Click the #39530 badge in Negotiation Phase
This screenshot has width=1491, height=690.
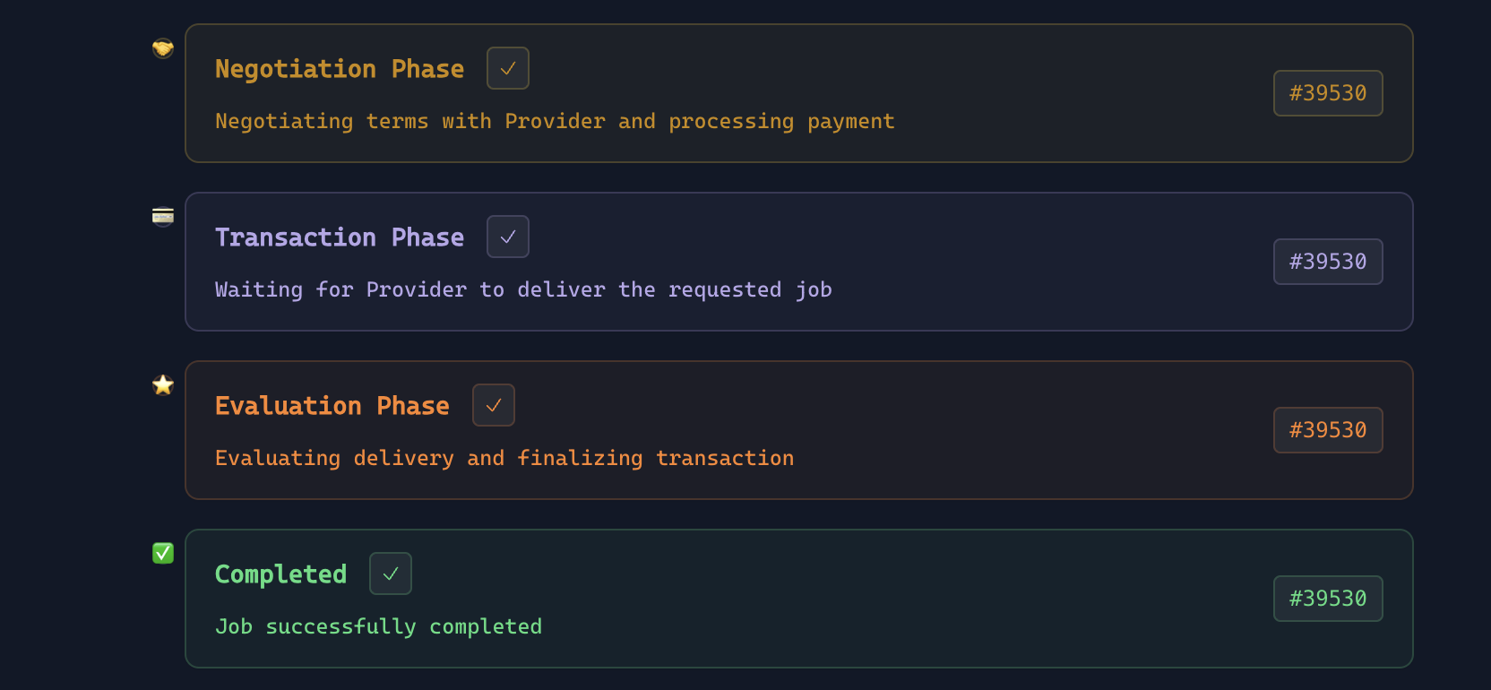pyautogui.click(x=1328, y=93)
